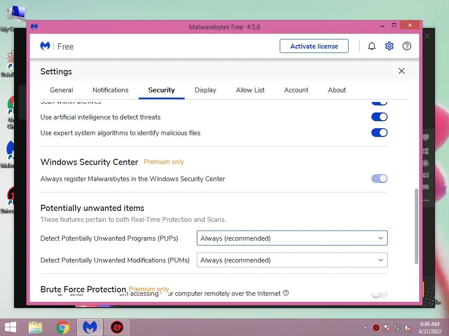Switch to the General tab
Viewport: 449px width, 336px height.
(x=61, y=90)
